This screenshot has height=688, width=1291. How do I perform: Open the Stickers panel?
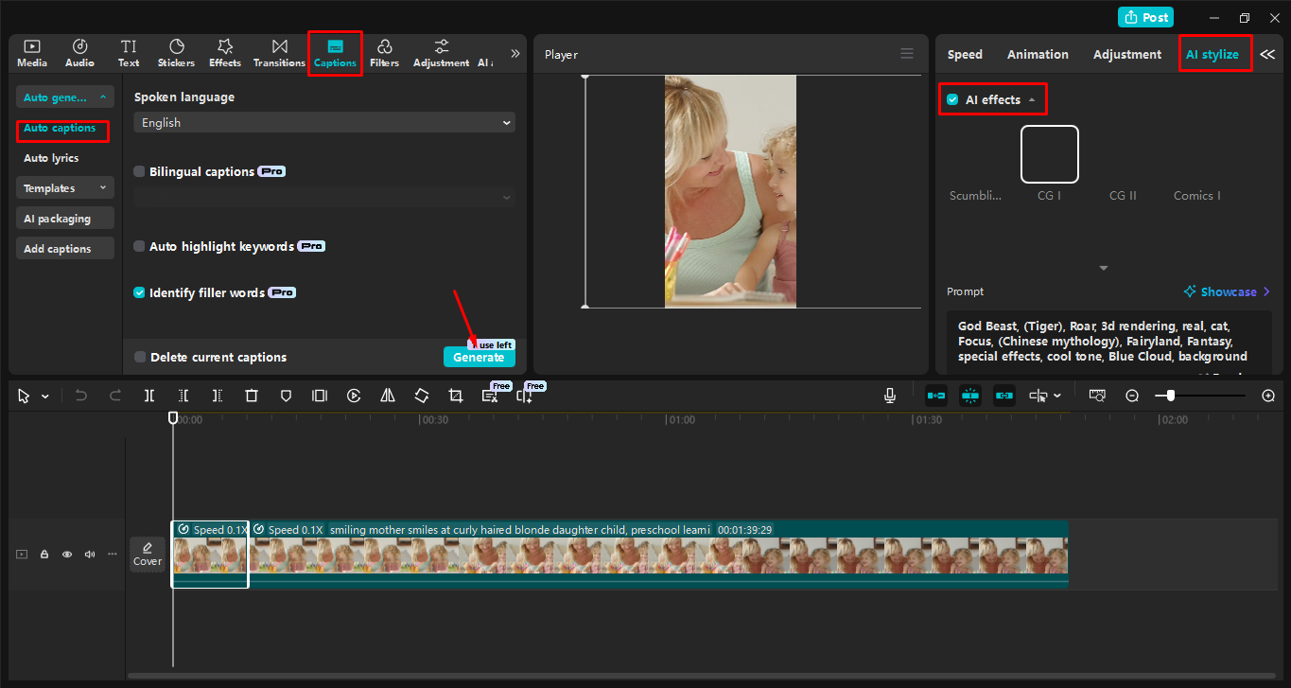click(x=176, y=53)
